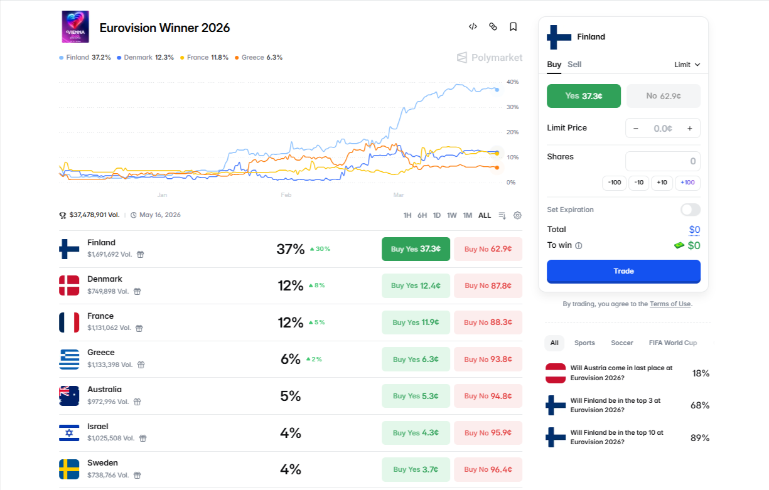Viewport: 769px width, 490px height.
Task: Open the Terms of Use link
Action: [670, 304]
